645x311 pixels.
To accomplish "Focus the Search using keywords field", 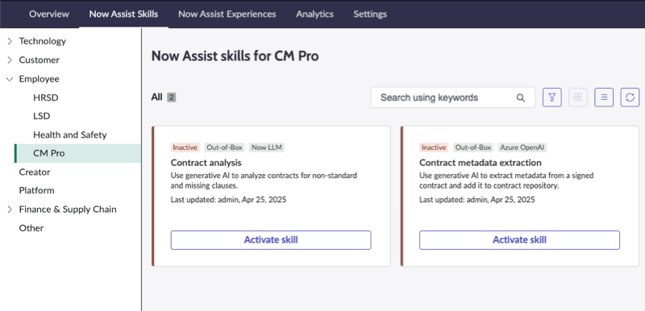I will click(x=453, y=97).
